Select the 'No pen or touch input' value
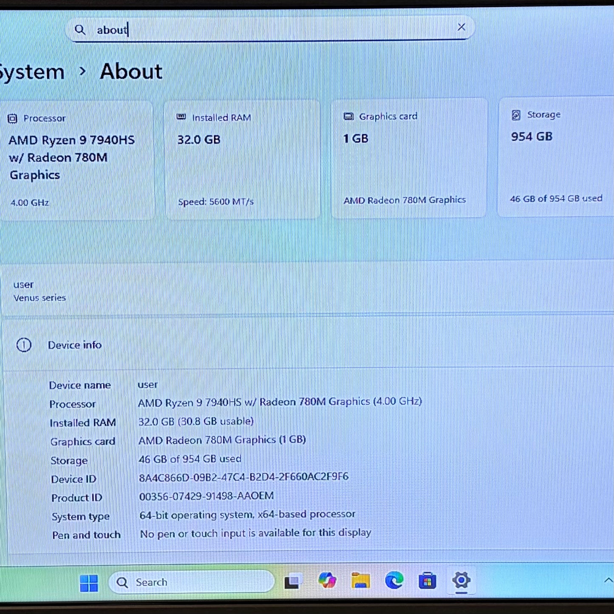The height and width of the screenshot is (614, 614). coord(255,533)
